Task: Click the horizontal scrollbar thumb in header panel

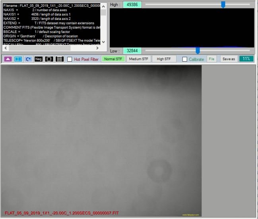Action: click(40, 48)
